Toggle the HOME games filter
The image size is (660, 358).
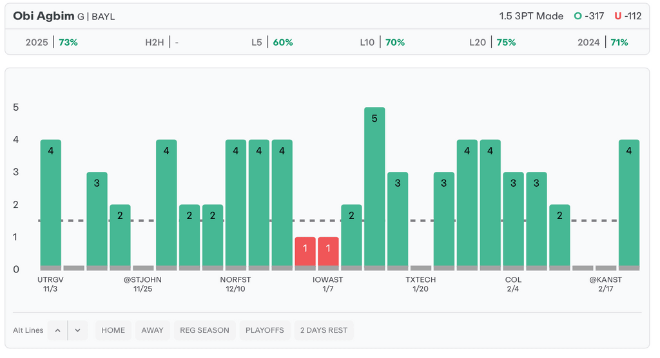pyautogui.click(x=113, y=330)
